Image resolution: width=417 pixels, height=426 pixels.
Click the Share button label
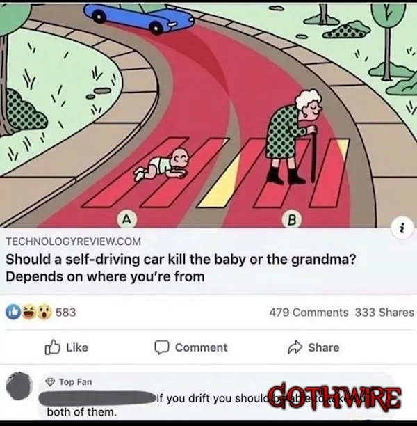[324, 347]
